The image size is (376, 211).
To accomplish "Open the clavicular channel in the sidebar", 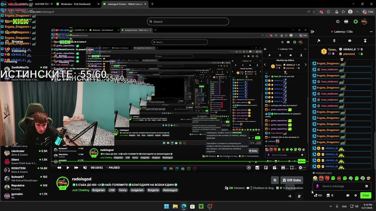I will coord(26,153).
